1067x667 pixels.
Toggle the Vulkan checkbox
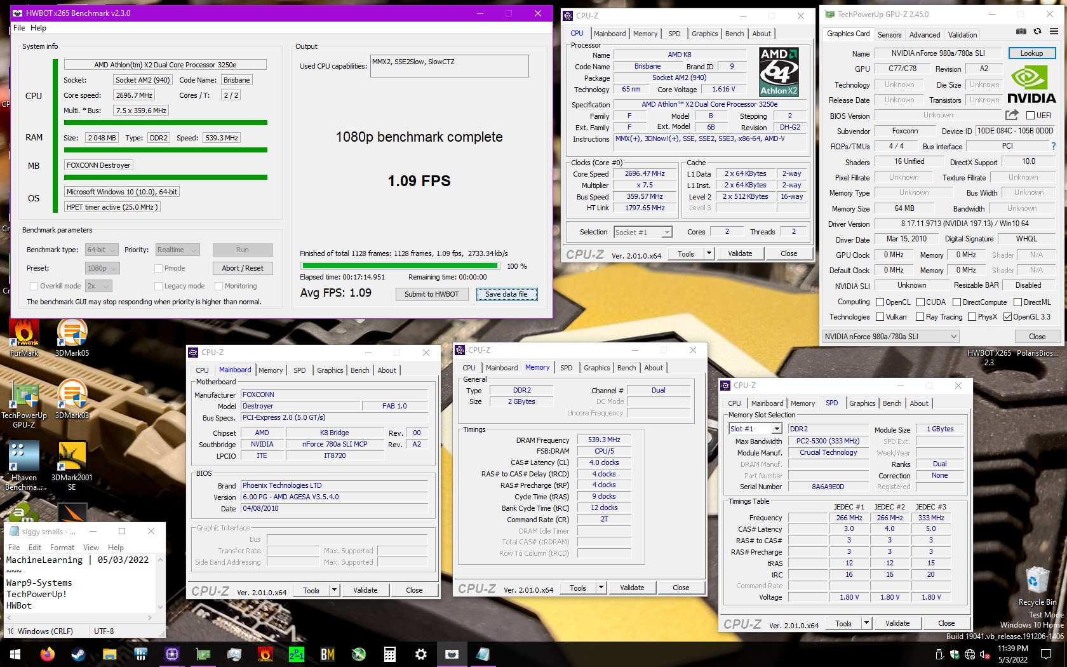[x=880, y=317]
